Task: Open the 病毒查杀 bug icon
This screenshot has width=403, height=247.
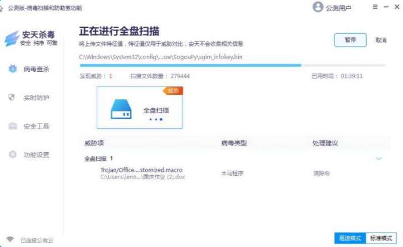Action: (13, 69)
